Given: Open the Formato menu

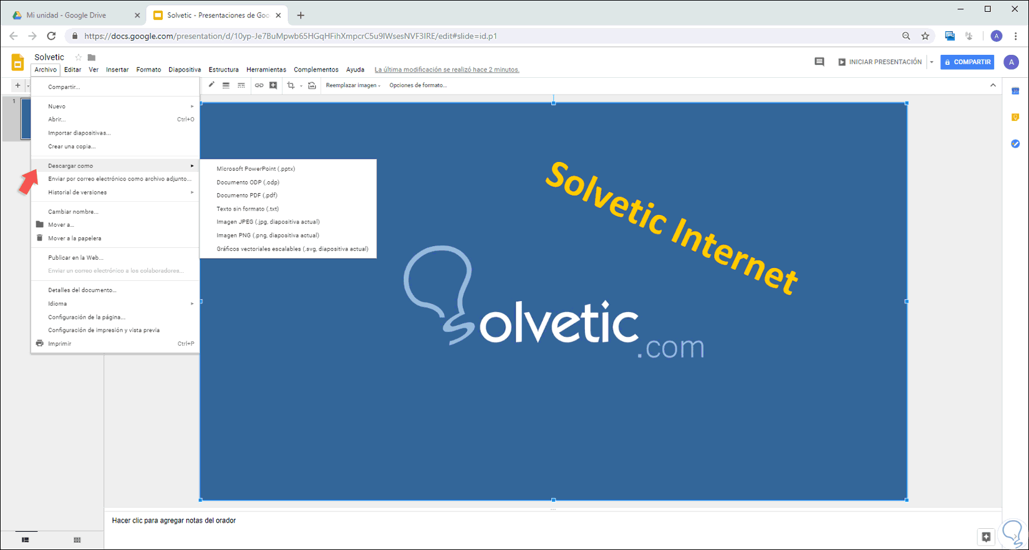Looking at the screenshot, I should (148, 70).
